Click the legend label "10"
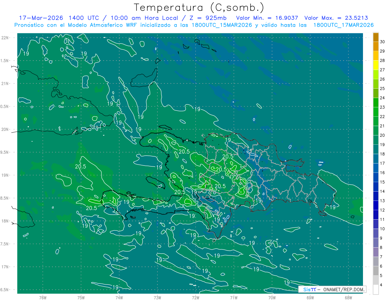This screenshot has width=391, height=302. [382, 229]
